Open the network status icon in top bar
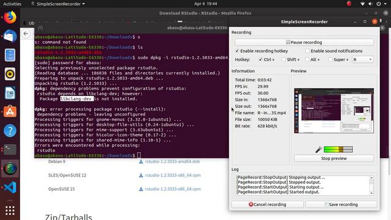Image resolution: width=391 pixels, height=220 pixels. tap(362, 4)
